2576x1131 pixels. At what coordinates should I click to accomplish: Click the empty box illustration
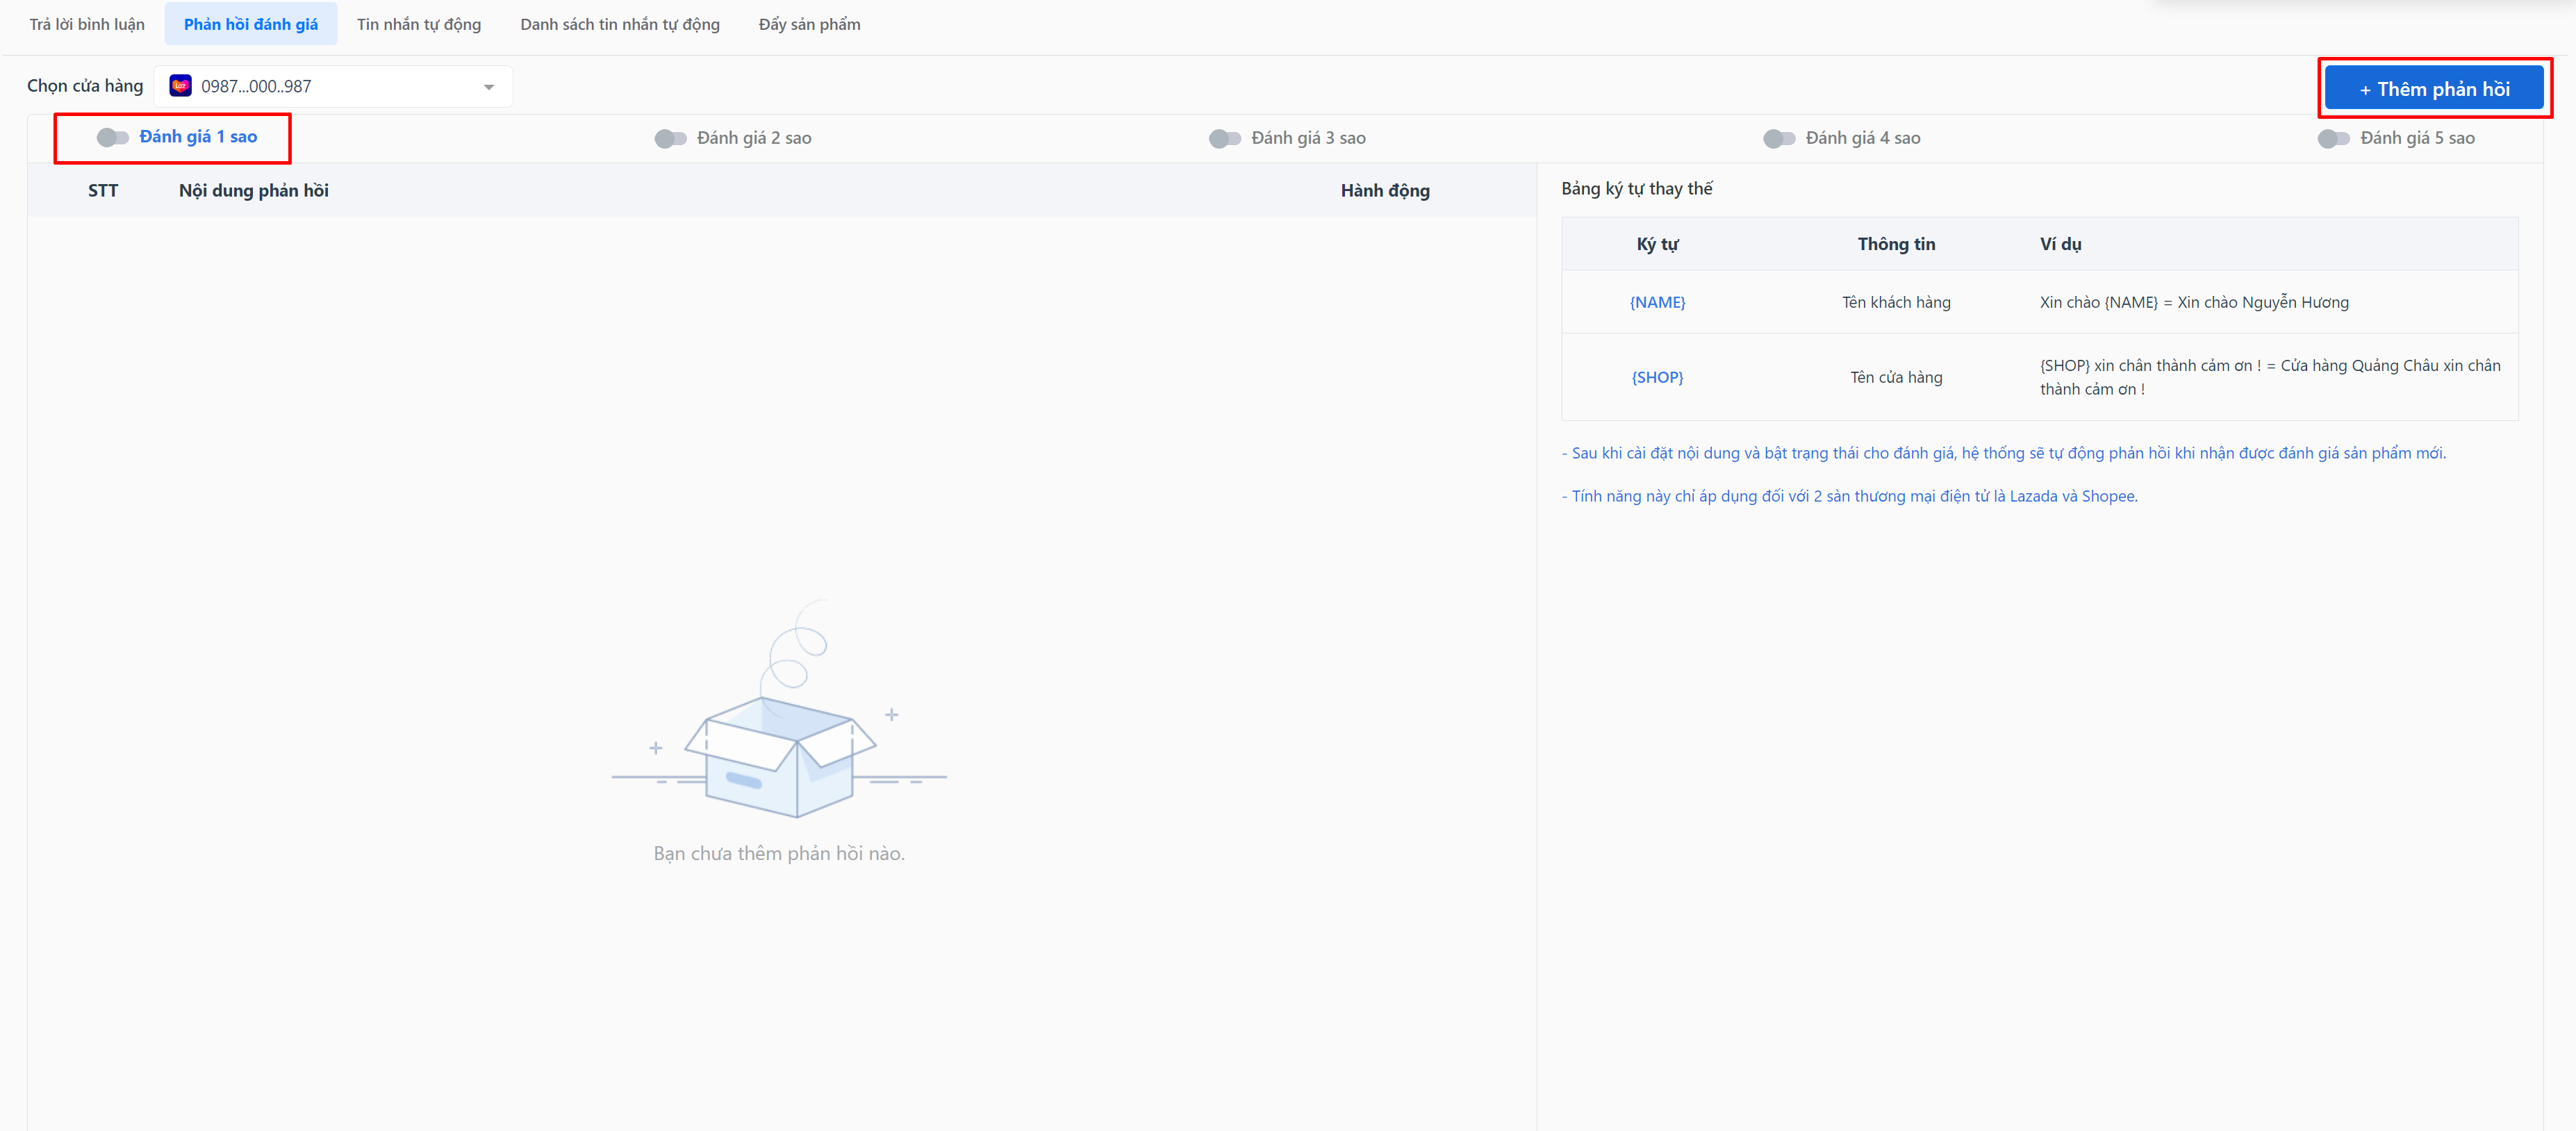pos(779,735)
